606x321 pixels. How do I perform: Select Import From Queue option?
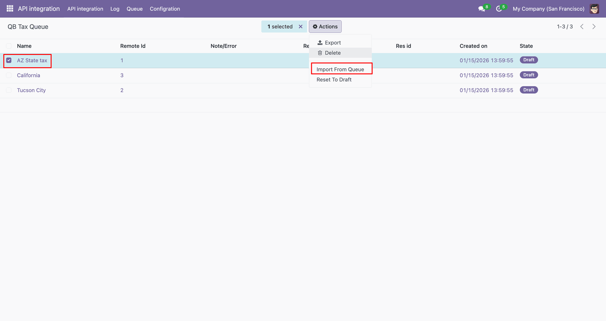point(340,69)
